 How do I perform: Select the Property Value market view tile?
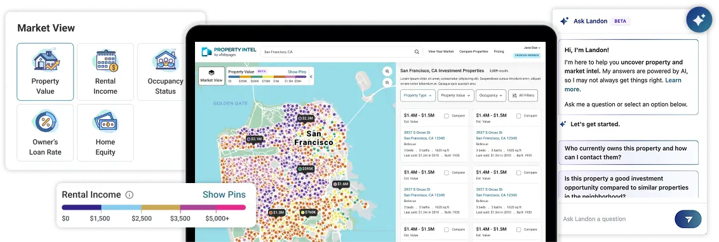pos(45,72)
